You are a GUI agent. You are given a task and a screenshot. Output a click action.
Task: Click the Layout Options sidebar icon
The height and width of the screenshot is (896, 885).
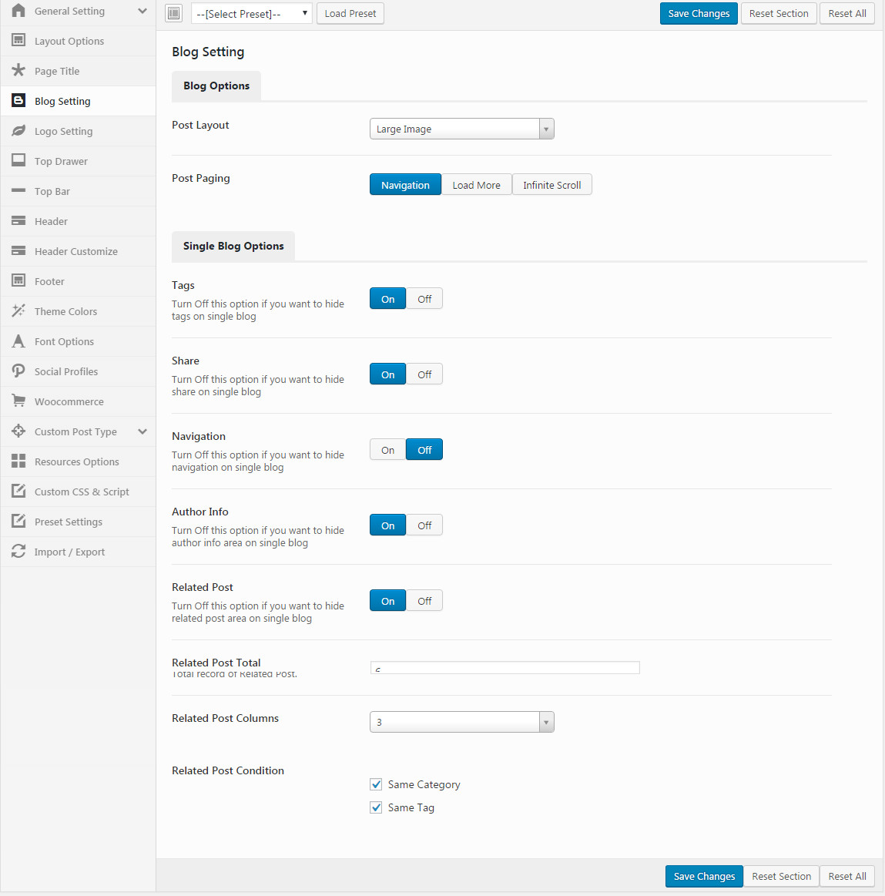tap(18, 40)
